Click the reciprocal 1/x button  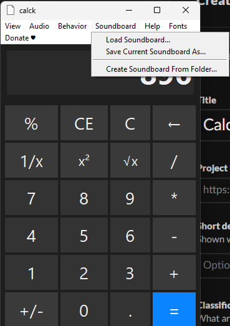pyautogui.click(x=31, y=160)
